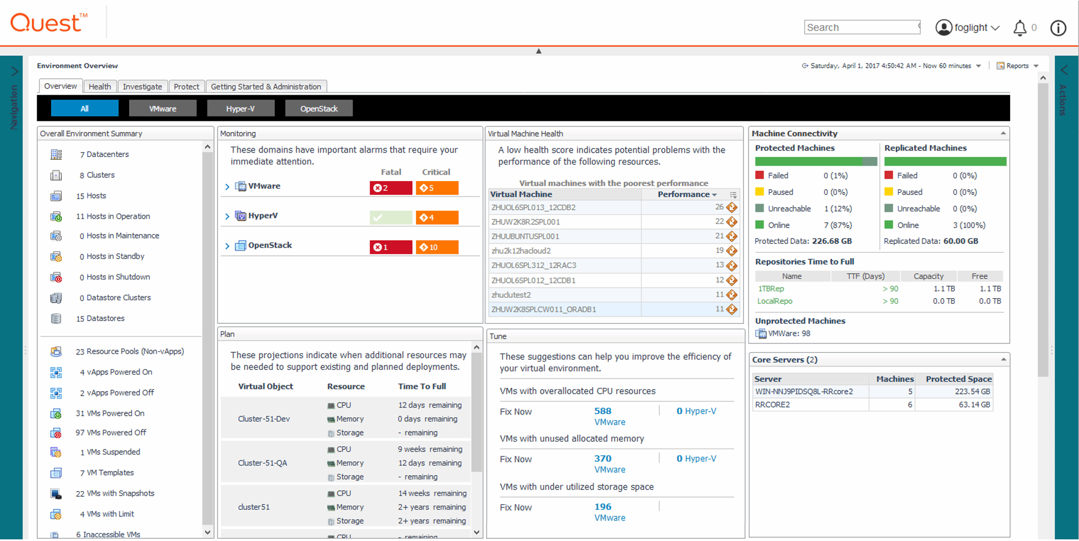Click the 15 Hosts icon
This screenshot has height=541, width=1079.
click(x=56, y=196)
